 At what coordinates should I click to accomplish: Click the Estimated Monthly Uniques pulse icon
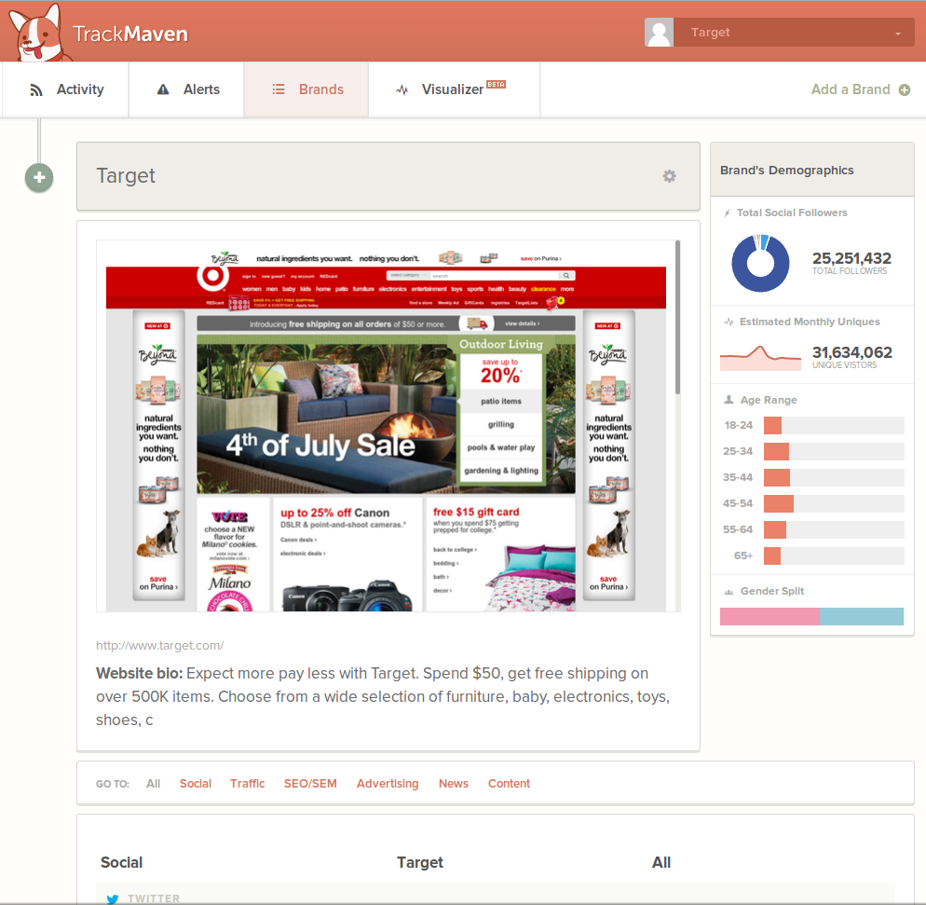click(729, 322)
